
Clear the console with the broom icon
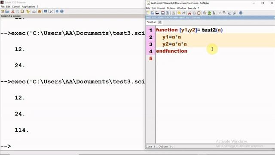coord(28,12)
